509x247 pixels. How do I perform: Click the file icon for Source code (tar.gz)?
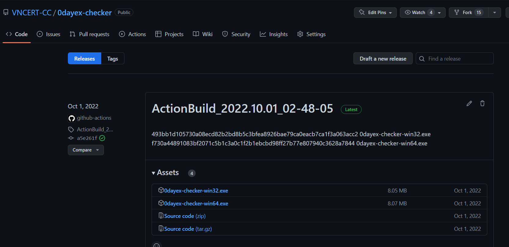pos(161,229)
